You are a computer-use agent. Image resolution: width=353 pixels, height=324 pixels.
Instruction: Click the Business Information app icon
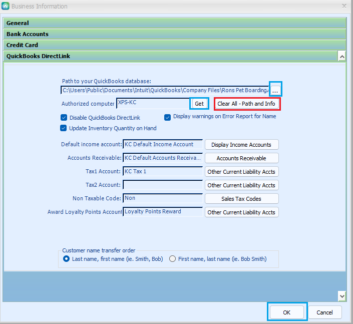5,6
